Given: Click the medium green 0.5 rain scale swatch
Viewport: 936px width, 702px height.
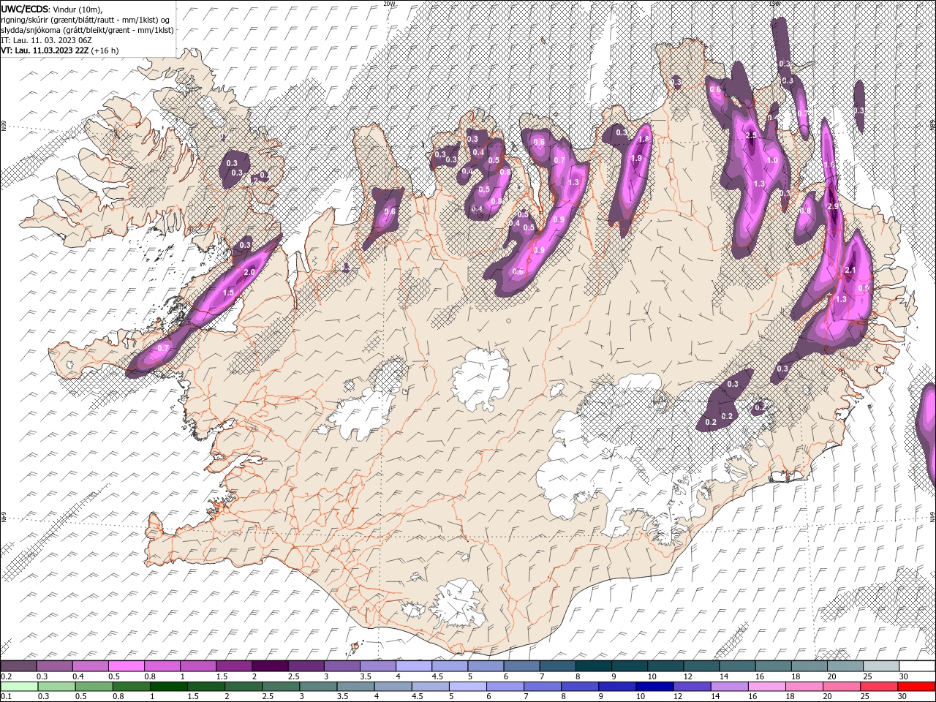Looking at the screenshot, I should 94,687.
